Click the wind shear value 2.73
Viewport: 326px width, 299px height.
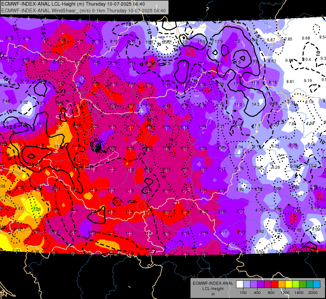pos(203,211)
